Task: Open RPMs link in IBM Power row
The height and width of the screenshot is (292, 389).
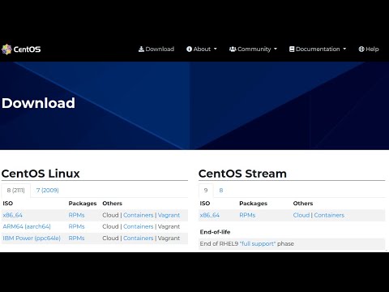Action: click(x=76, y=238)
